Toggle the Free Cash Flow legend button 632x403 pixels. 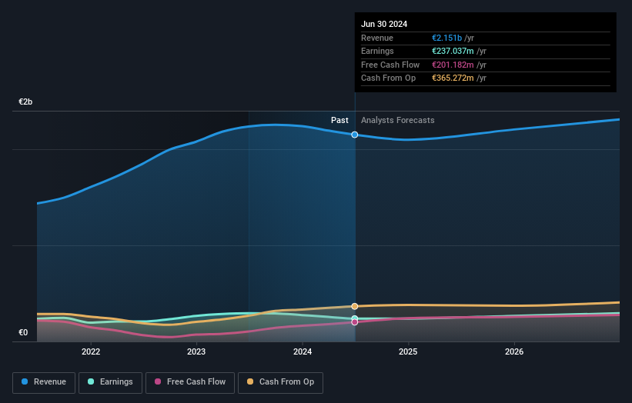point(190,382)
